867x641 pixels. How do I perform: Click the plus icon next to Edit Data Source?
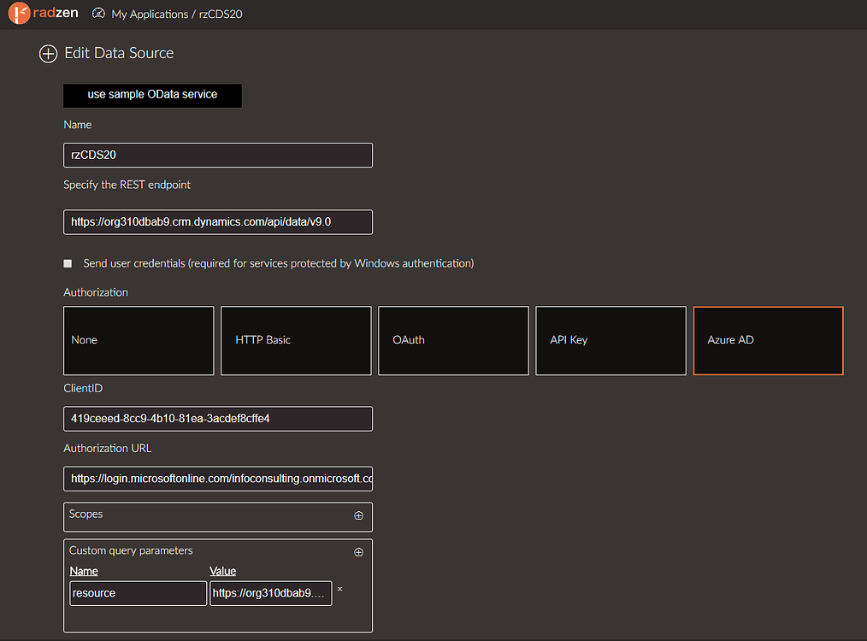coord(49,54)
